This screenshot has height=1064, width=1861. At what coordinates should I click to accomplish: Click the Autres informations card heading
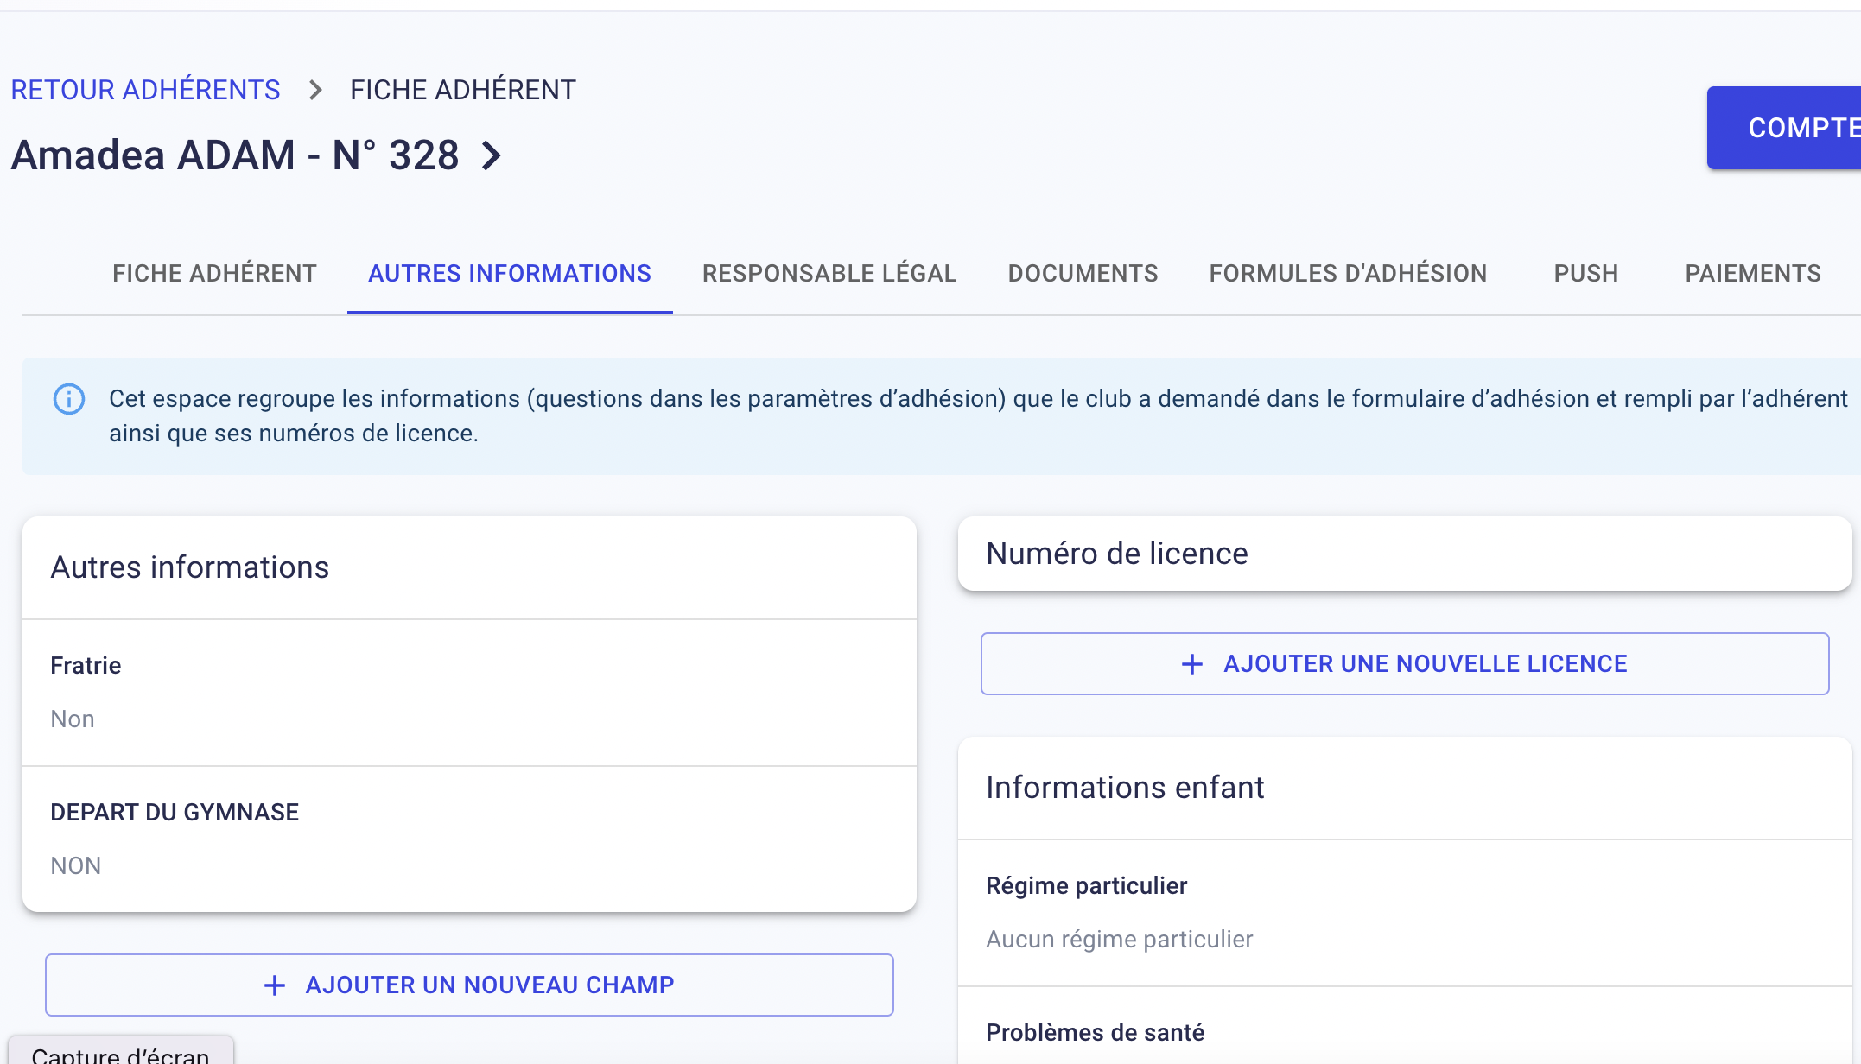[x=190, y=567]
